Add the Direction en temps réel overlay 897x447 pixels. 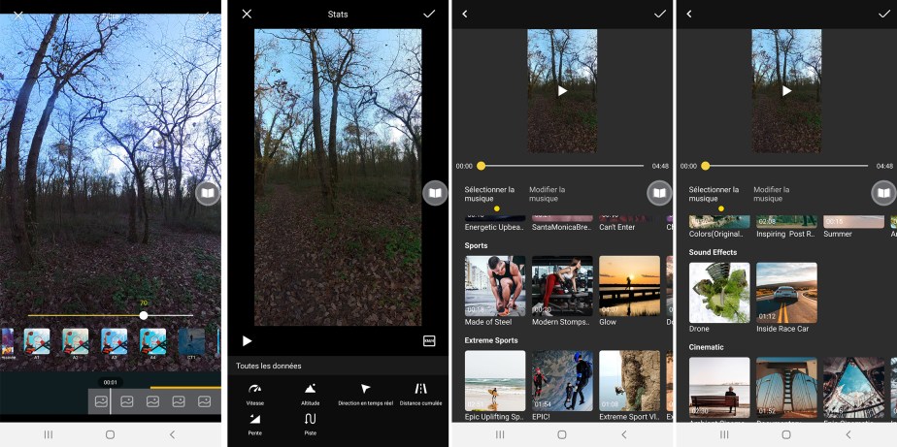[366, 394]
